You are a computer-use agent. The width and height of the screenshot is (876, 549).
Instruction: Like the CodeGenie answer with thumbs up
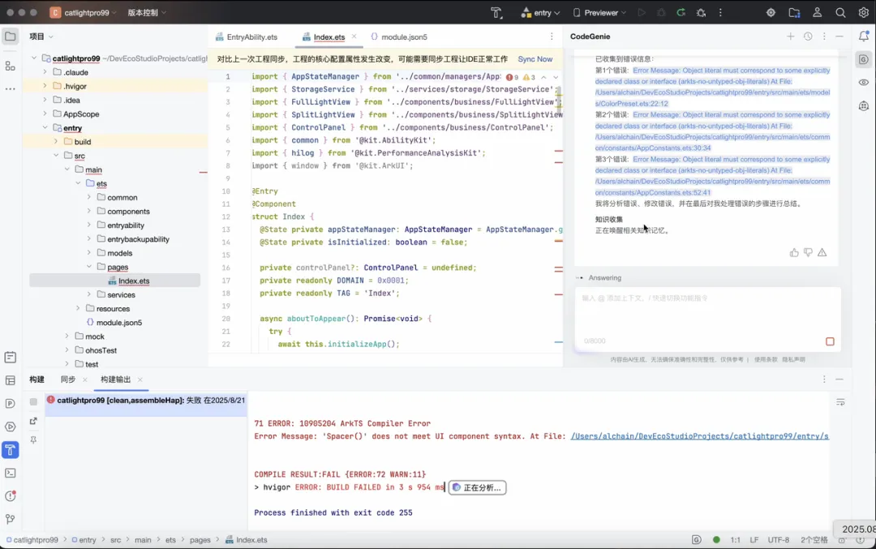click(x=794, y=253)
